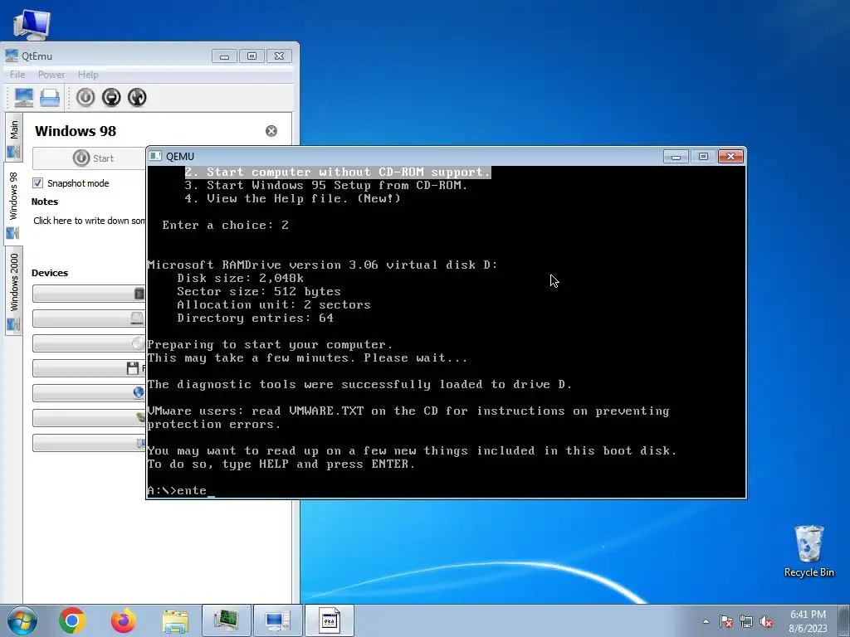This screenshot has width=850, height=637.
Task: Switch to the Main vertical tab
Action: (13, 139)
